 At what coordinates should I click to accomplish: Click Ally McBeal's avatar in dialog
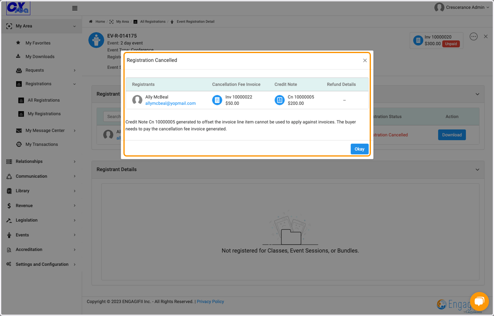coord(137,100)
